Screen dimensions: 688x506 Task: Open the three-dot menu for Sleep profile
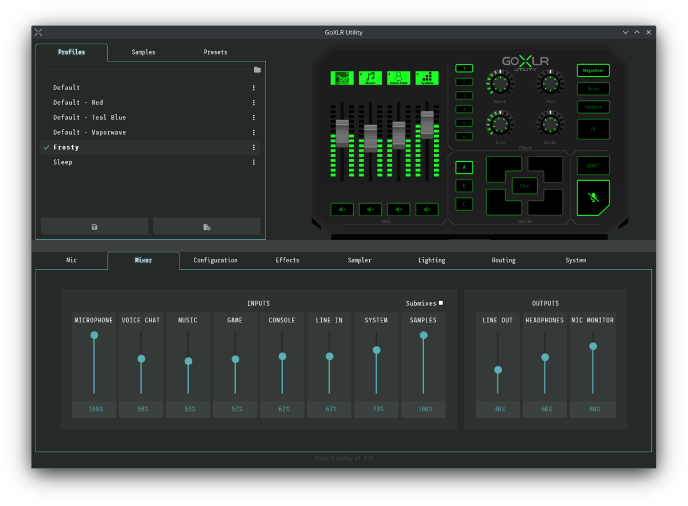pyautogui.click(x=254, y=162)
